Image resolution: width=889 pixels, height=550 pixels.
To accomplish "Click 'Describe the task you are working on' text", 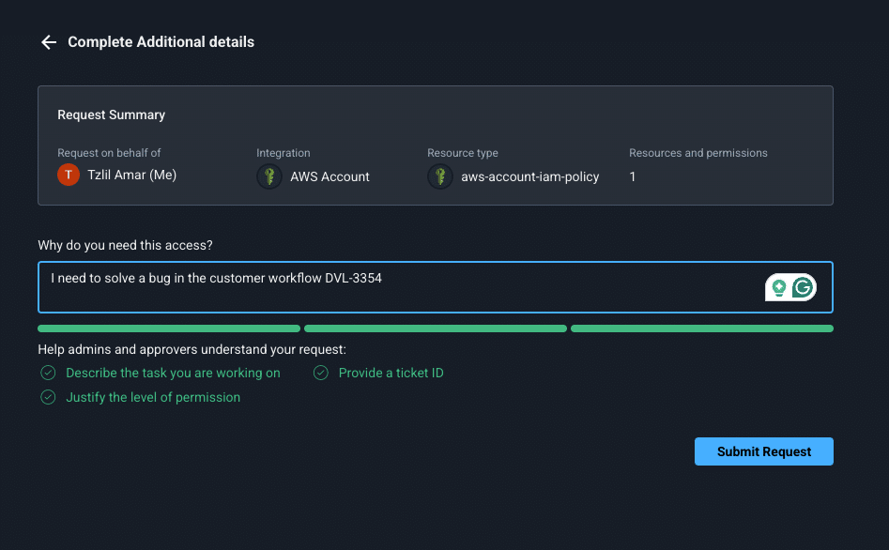I will (x=173, y=374).
